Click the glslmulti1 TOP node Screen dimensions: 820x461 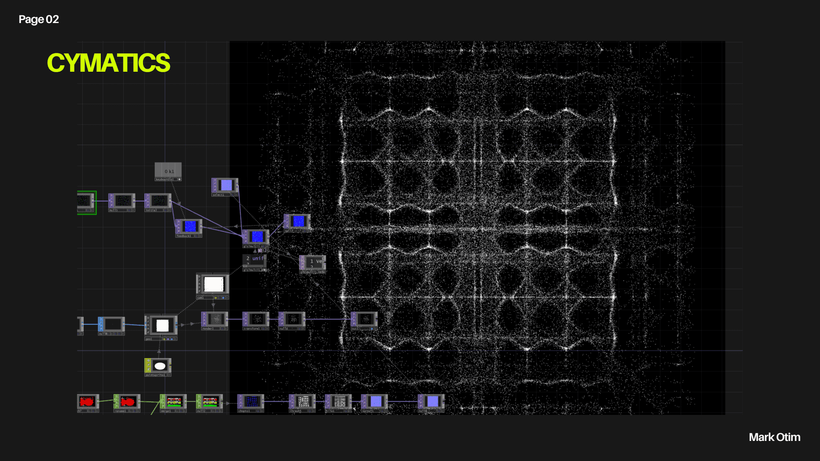(257, 236)
